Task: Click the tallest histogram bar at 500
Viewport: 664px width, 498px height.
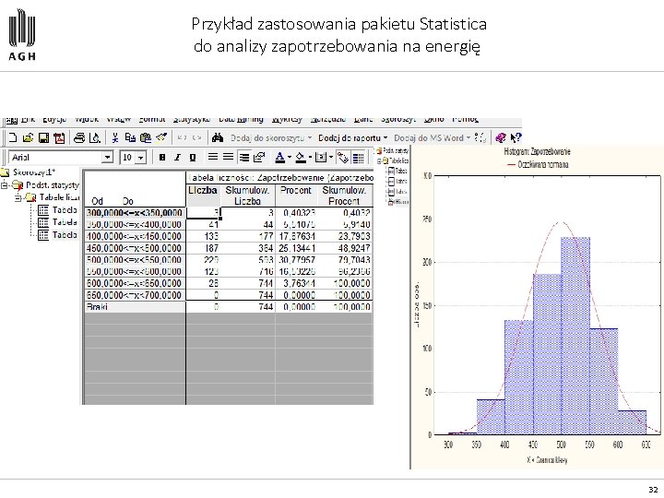Action: point(575,336)
